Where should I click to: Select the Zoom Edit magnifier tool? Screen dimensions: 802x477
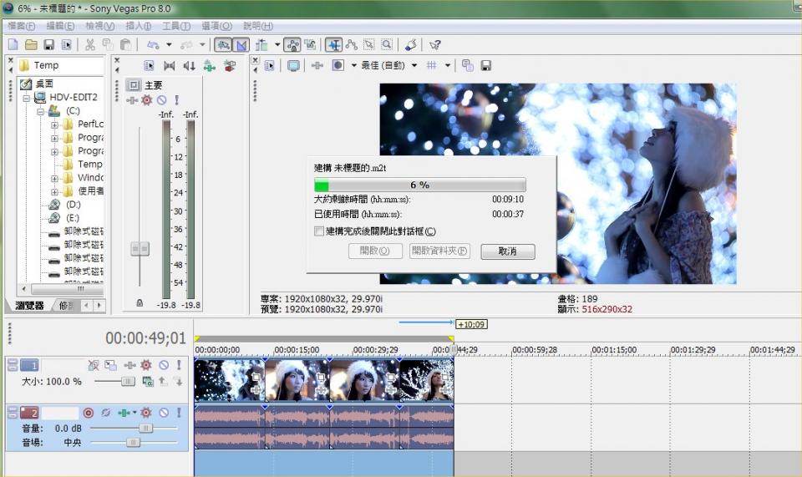387,45
